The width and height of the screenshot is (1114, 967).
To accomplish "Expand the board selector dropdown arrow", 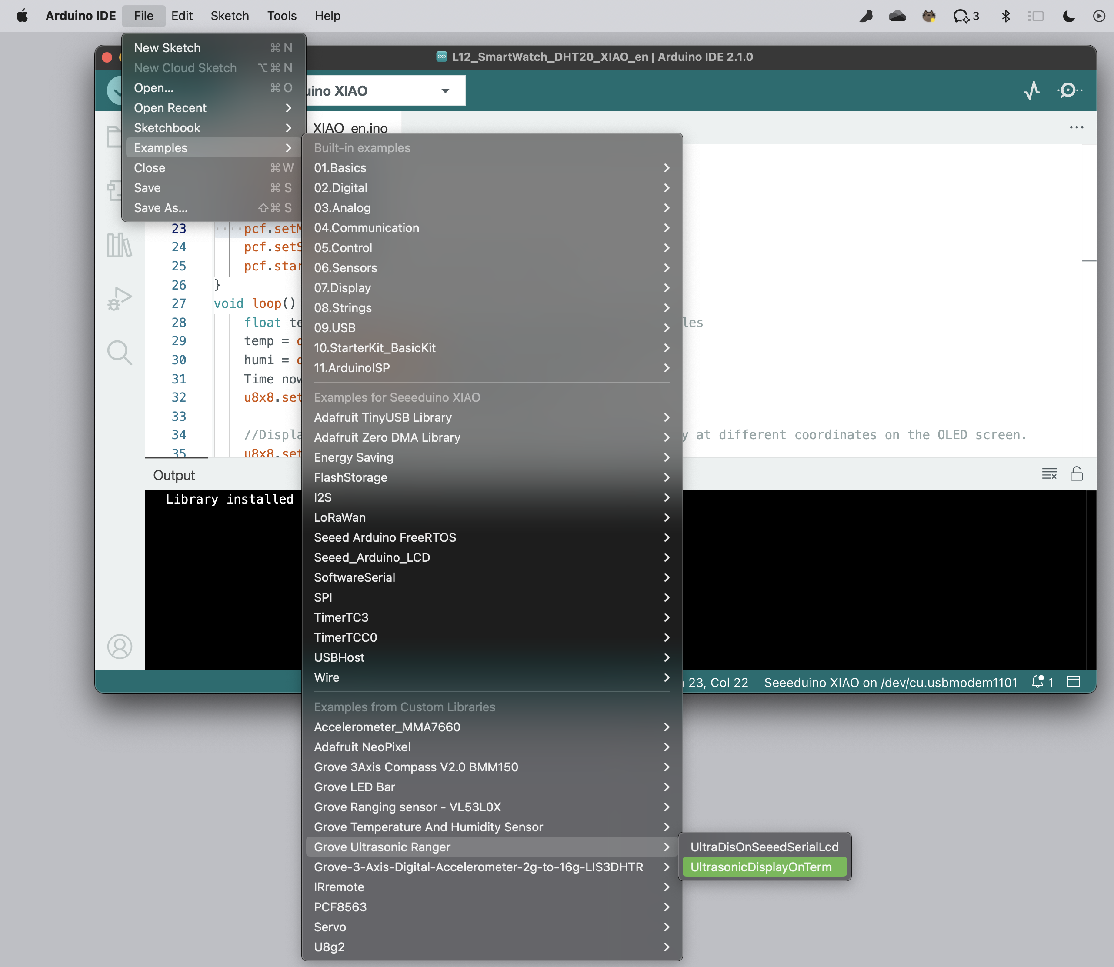I will [445, 90].
